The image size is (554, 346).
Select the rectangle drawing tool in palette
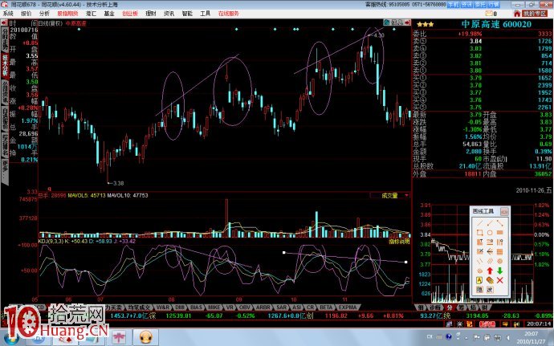479,234
